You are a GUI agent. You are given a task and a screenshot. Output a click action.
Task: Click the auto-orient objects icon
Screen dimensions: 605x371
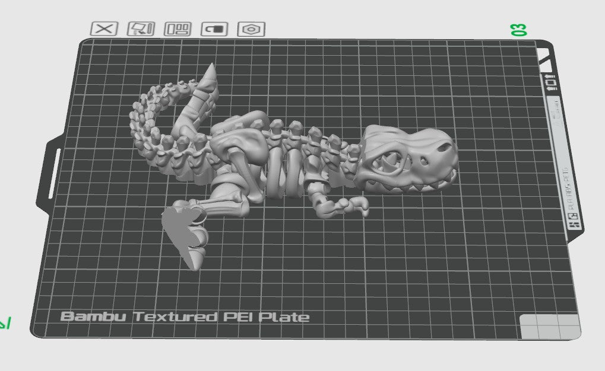(141, 28)
